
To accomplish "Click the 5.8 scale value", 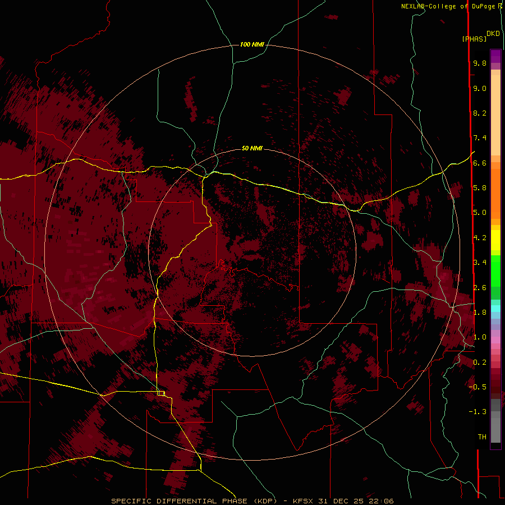I will point(480,188).
